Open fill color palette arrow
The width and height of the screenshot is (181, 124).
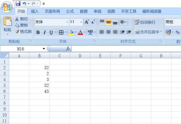tap(76, 32)
